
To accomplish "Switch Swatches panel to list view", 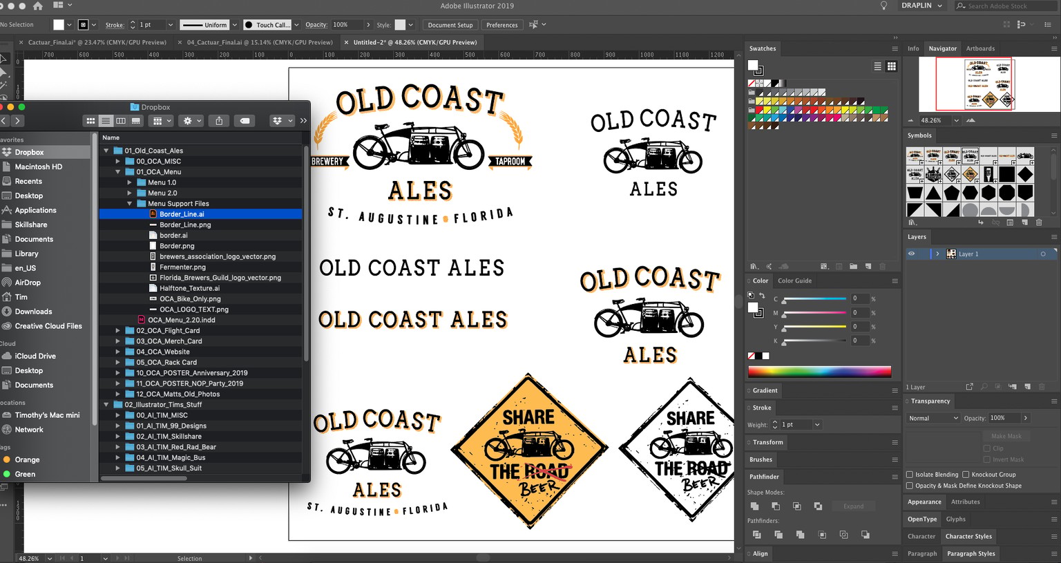I will [x=877, y=66].
